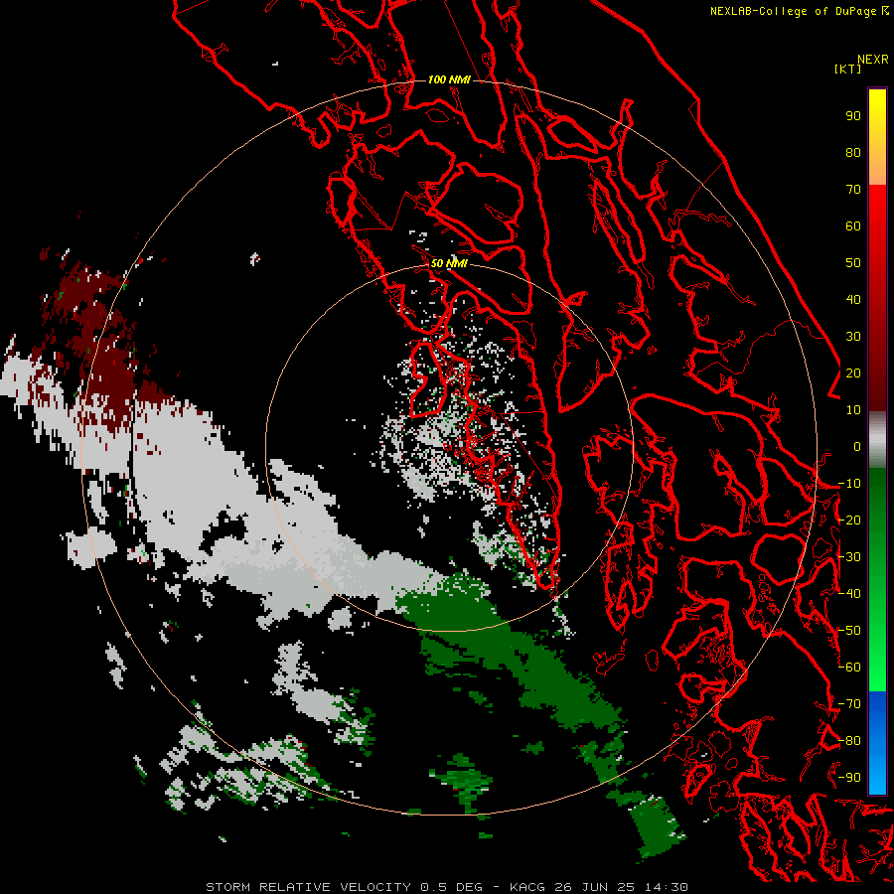Click the NEXR label above the color scale

[x=873, y=60]
